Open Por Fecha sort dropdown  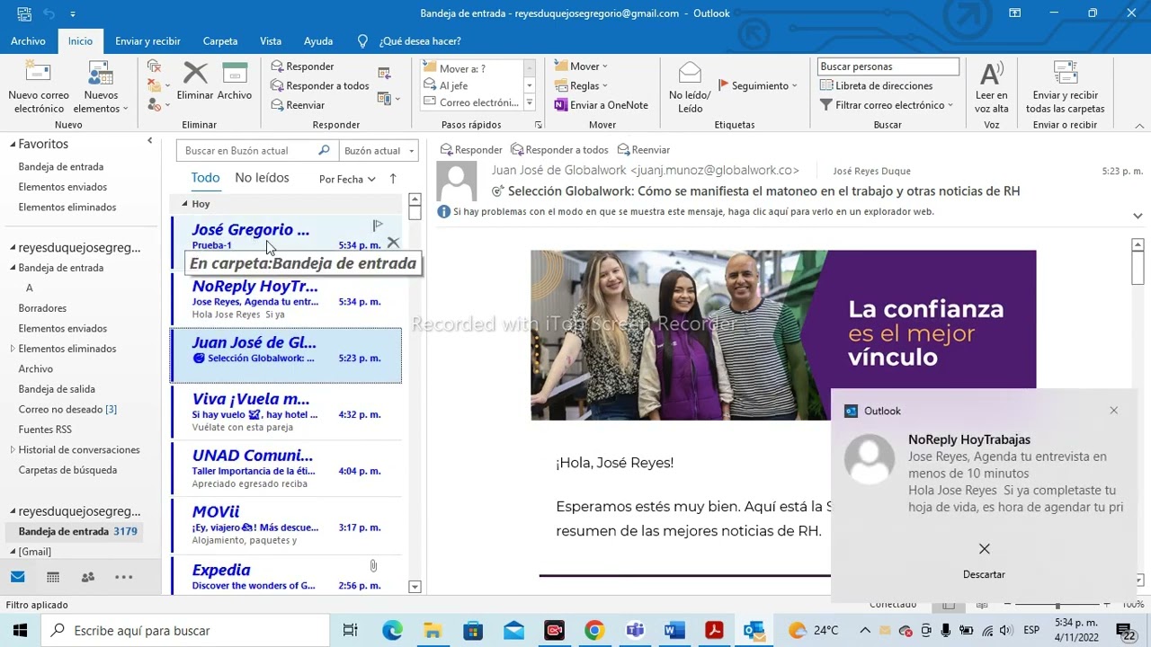tap(347, 179)
